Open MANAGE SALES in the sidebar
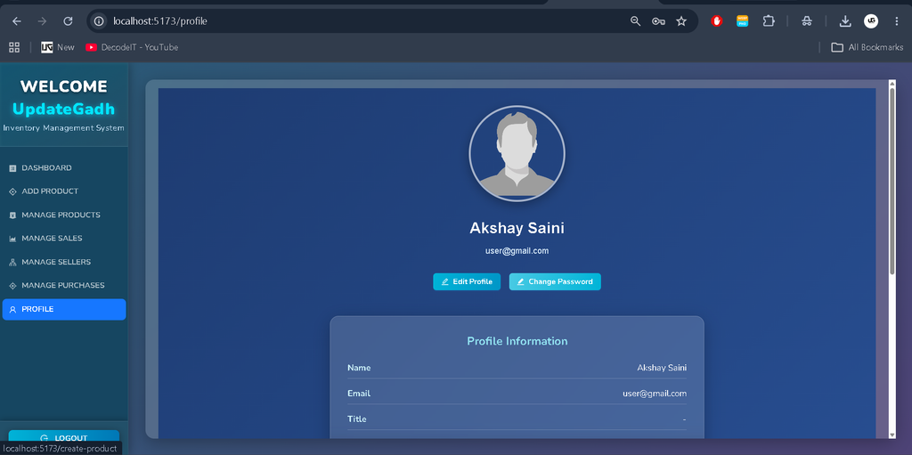This screenshot has height=455, width=912. click(x=64, y=239)
